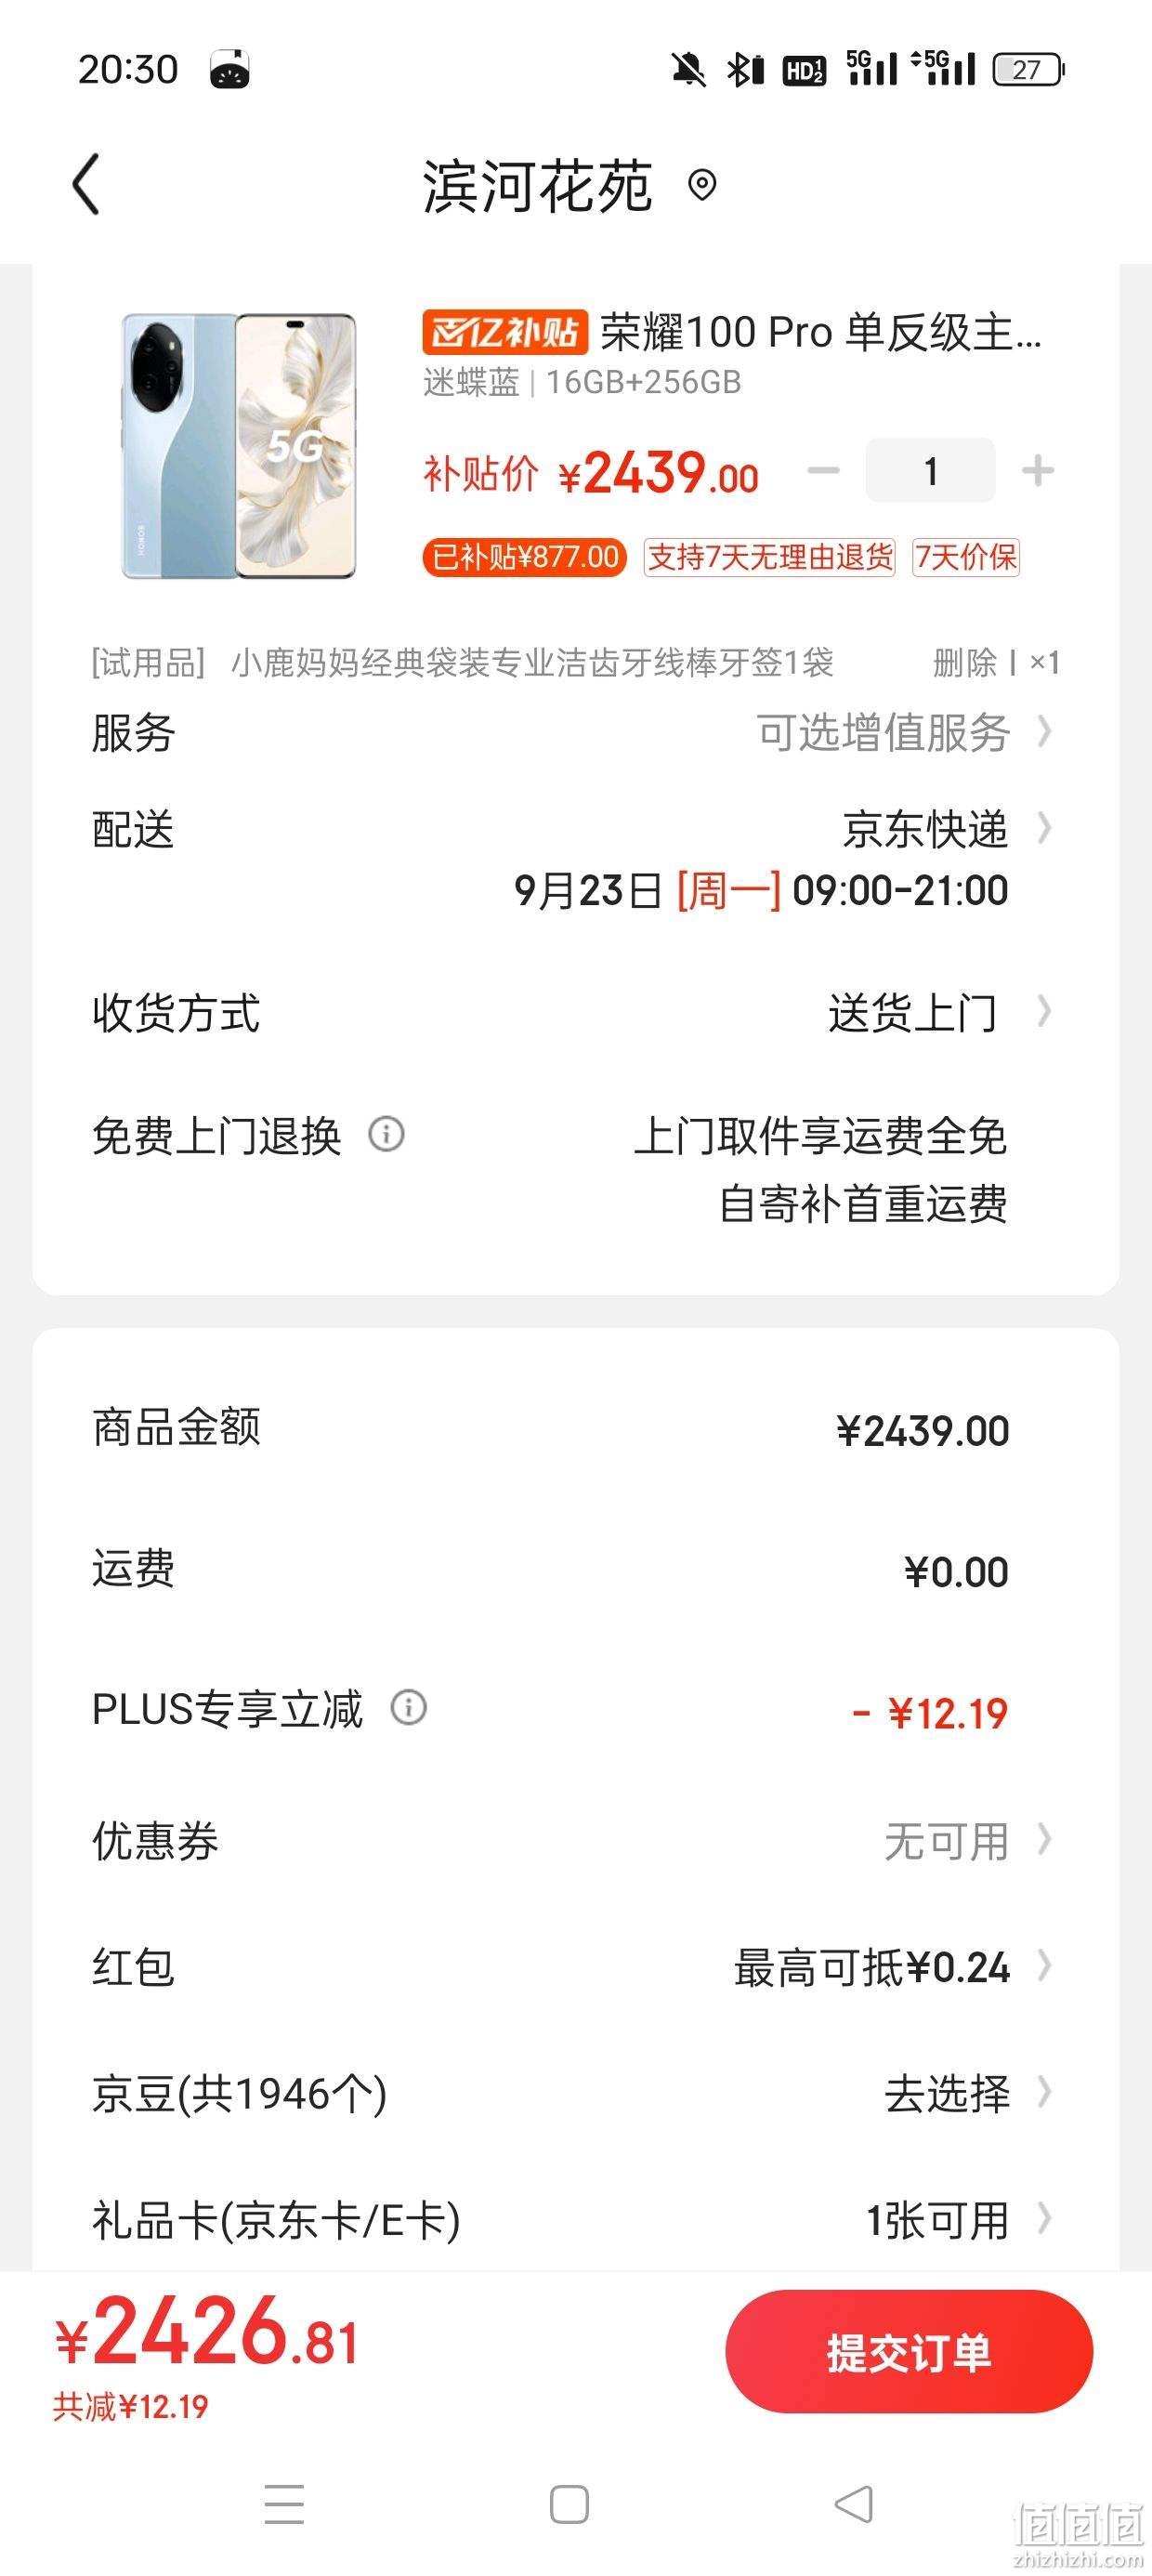
Task: Tap the Android back triangle icon
Action: (x=853, y=2504)
